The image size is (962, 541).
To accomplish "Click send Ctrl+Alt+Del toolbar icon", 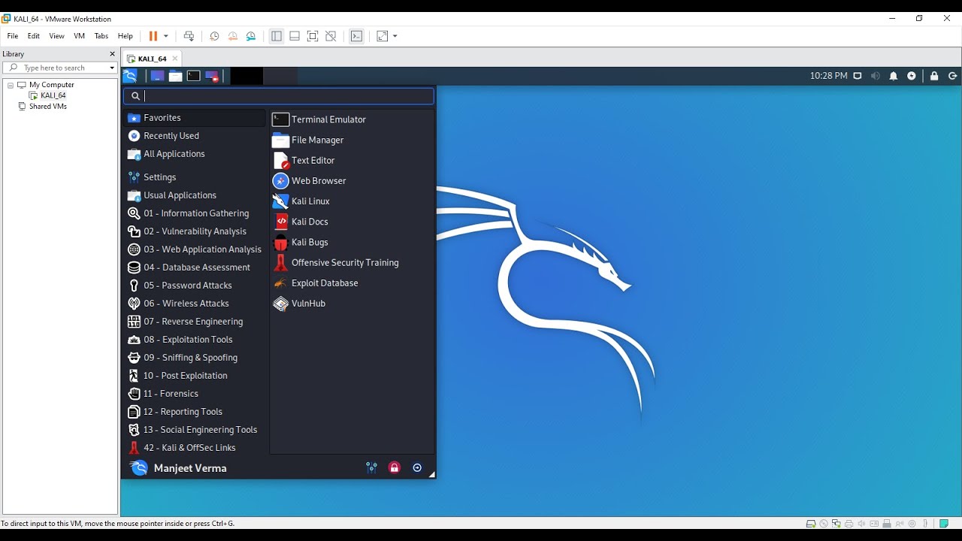I will (x=189, y=36).
